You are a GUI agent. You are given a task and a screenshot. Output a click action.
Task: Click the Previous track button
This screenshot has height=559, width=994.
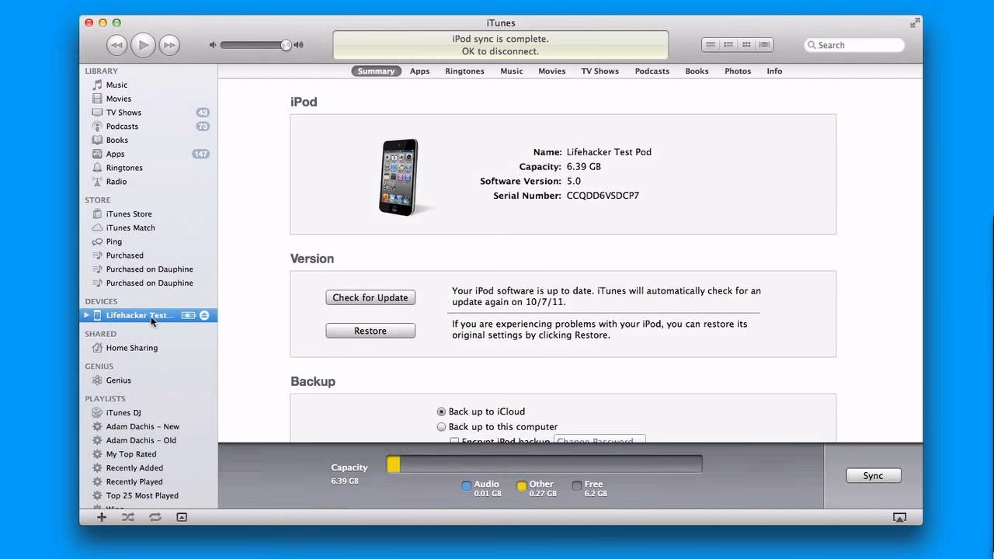(116, 45)
